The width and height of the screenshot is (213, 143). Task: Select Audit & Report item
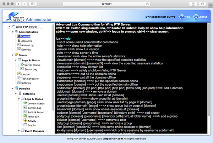tap(36, 112)
